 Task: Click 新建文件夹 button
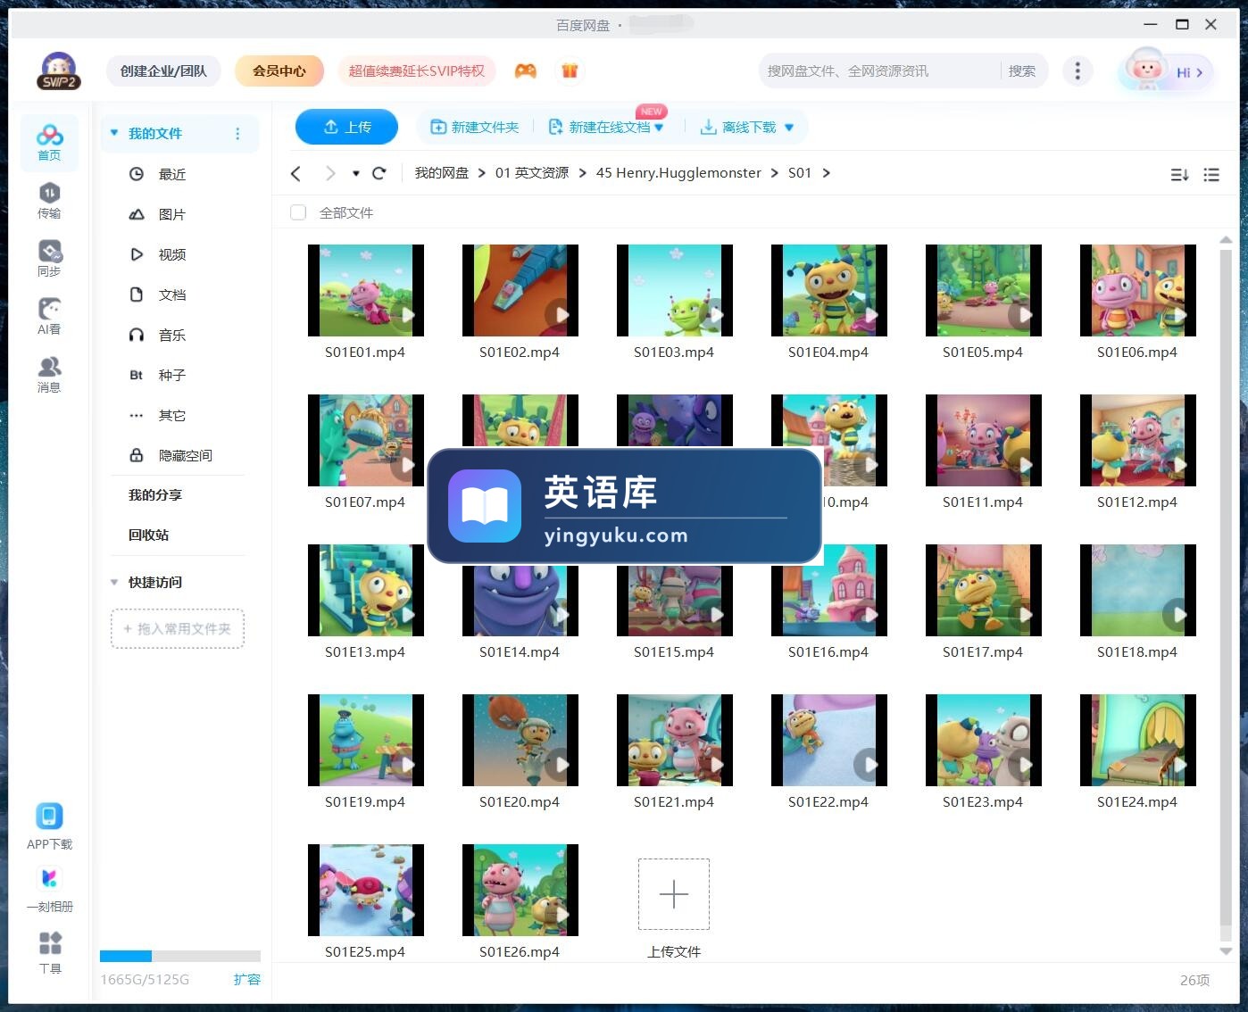click(474, 128)
